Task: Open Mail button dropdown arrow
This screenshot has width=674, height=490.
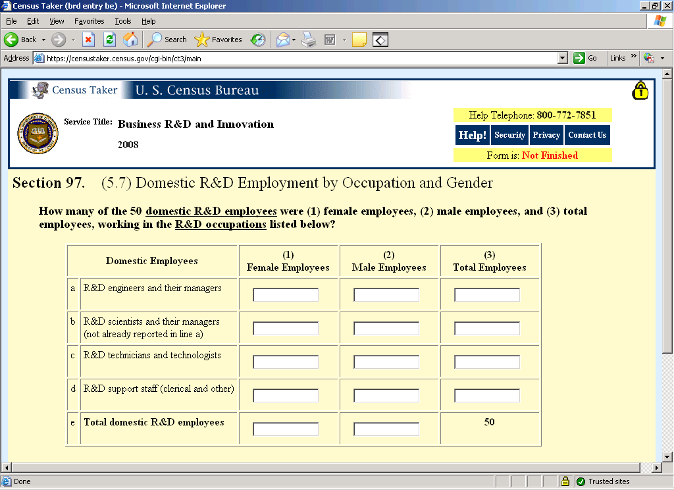Action: [294, 40]
